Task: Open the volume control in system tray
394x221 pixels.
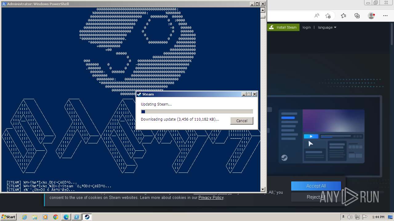Action: [x=350, y=217]
